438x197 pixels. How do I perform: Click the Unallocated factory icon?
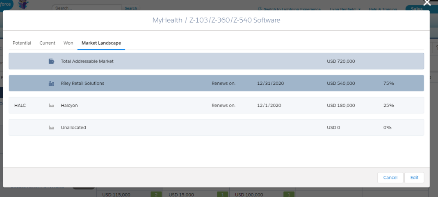(51, 127)
